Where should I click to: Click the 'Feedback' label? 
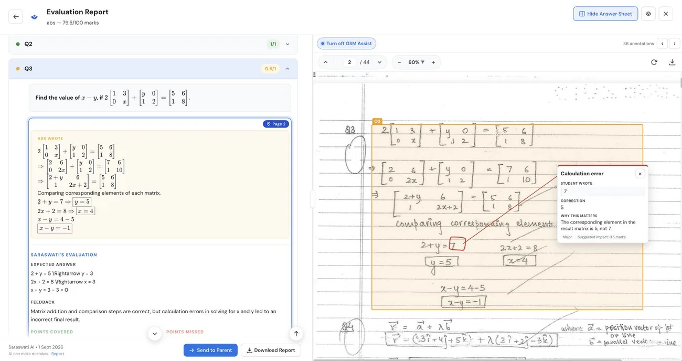coord(42,302)
